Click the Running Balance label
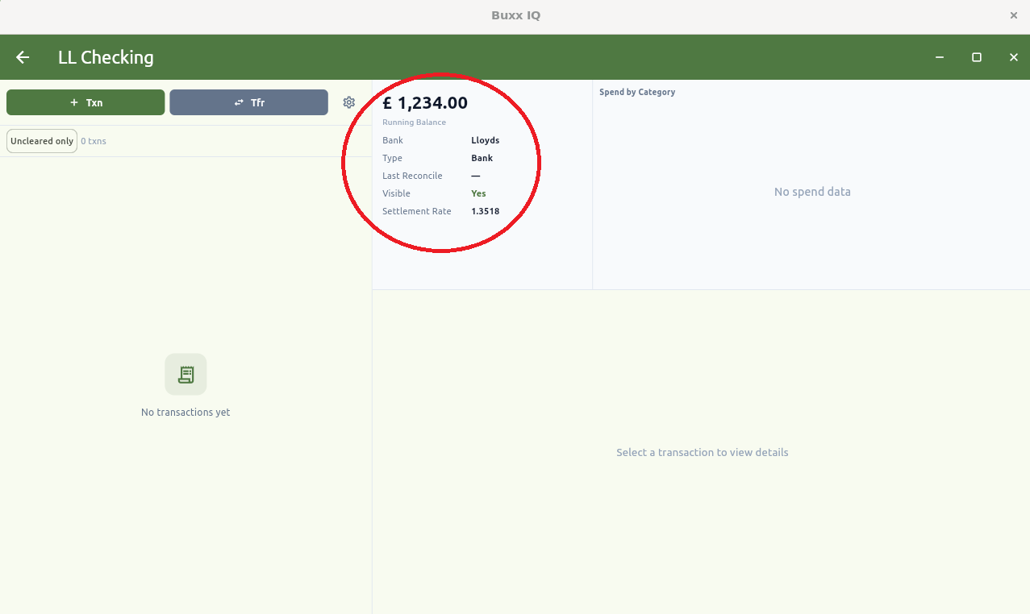1030x614 pixels. 414,122
